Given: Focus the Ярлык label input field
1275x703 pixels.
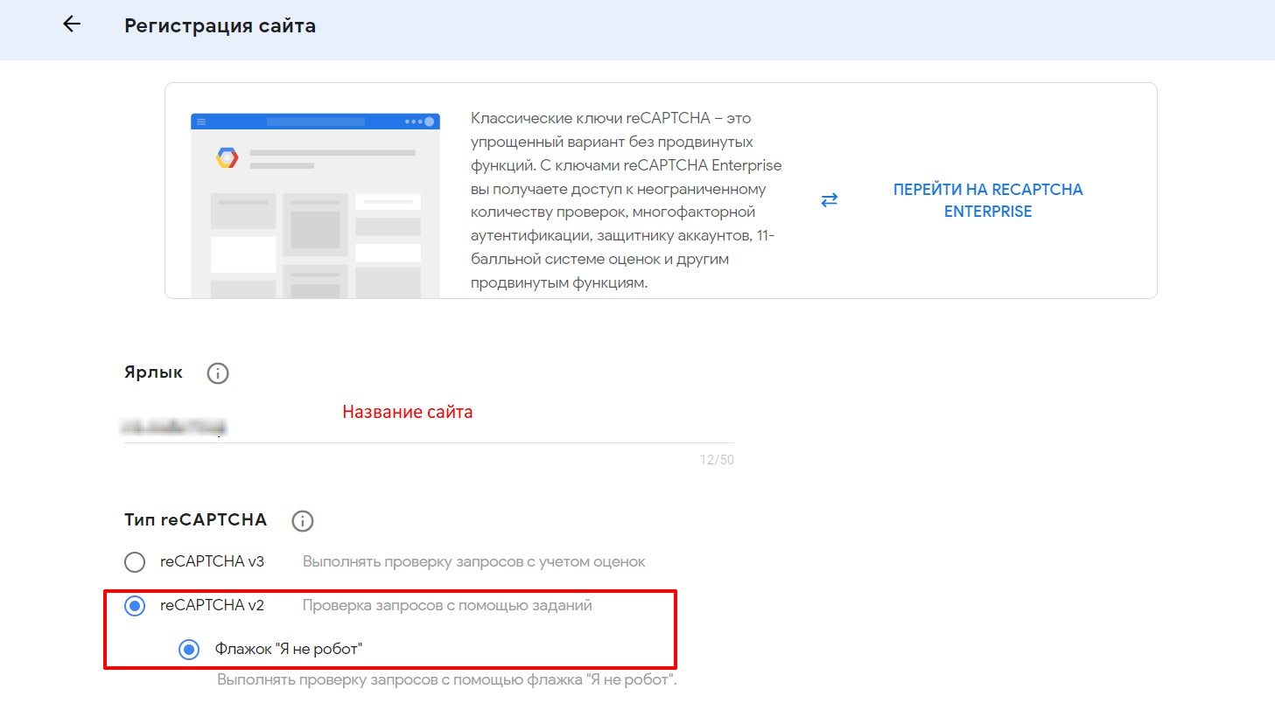Looking at the screenshot, I should [429, 427].
